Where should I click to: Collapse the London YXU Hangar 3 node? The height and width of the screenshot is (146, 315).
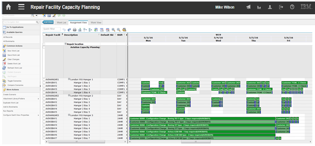click(69, 115)
